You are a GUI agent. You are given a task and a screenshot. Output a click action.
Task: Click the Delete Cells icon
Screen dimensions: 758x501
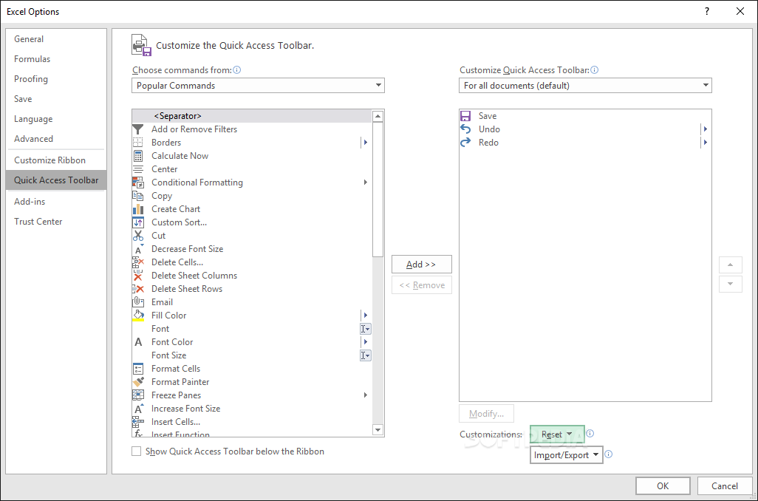pos(138,262)
